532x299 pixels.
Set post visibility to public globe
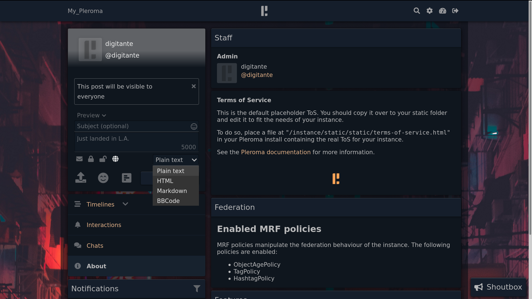[115, 159]
